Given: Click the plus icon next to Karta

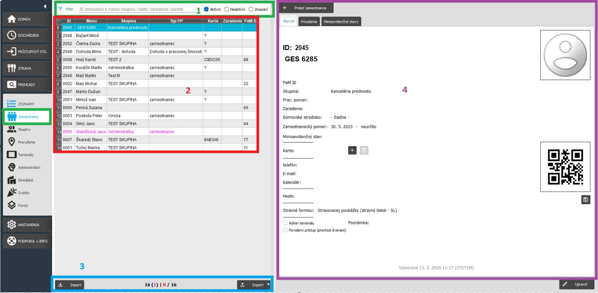Looking at the screenshot, I should click(x=352, y=150).
